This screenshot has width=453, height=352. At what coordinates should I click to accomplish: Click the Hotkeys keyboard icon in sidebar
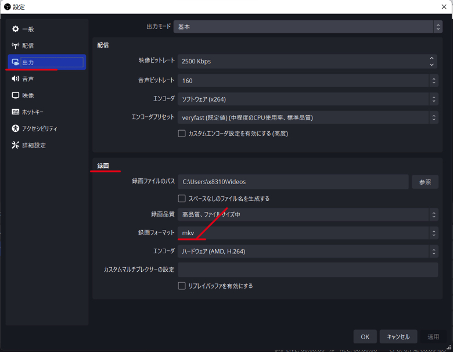[15, 112]
